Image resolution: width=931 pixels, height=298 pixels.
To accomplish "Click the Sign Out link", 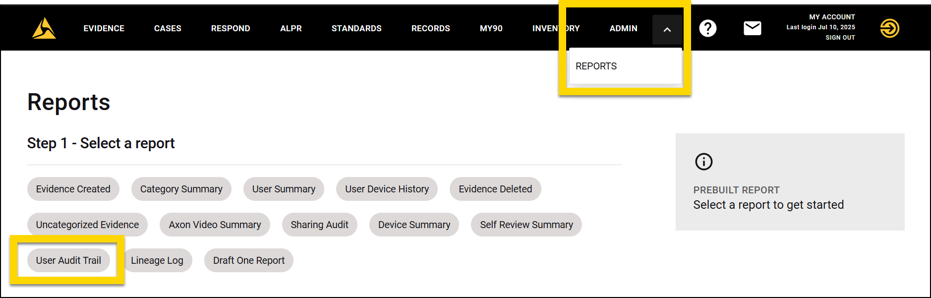I will click(x=840, y=37).
